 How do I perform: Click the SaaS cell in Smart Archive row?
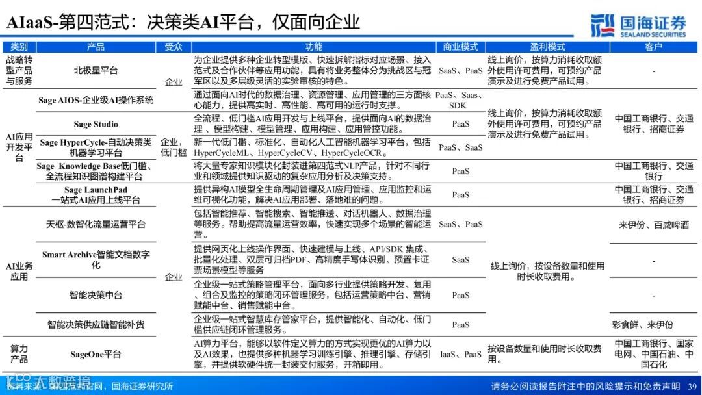click(x=461, y=260)
